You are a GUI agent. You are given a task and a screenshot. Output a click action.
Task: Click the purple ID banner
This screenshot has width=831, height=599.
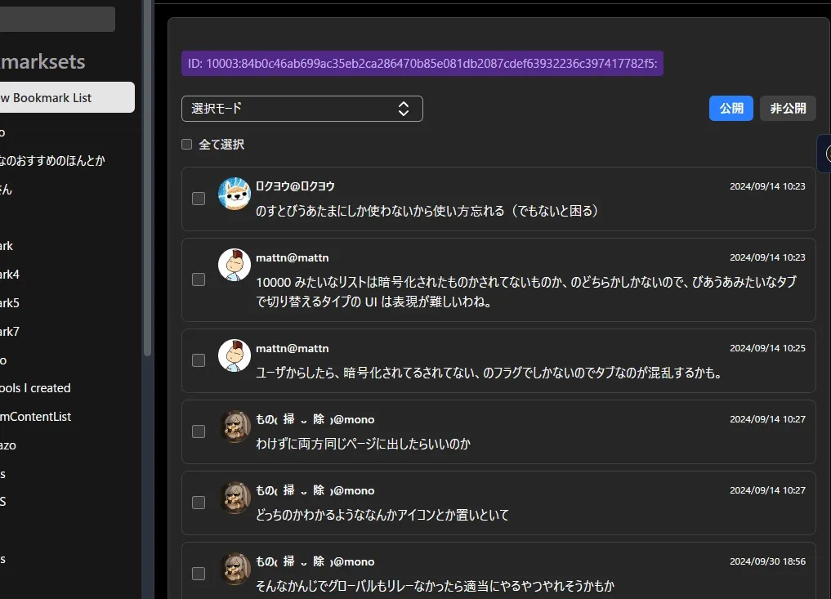click(422, 62)
